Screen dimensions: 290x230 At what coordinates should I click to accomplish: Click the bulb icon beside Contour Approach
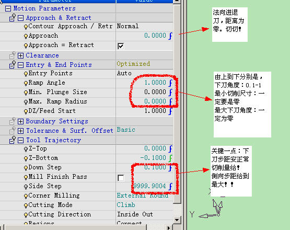coord(26,27)
